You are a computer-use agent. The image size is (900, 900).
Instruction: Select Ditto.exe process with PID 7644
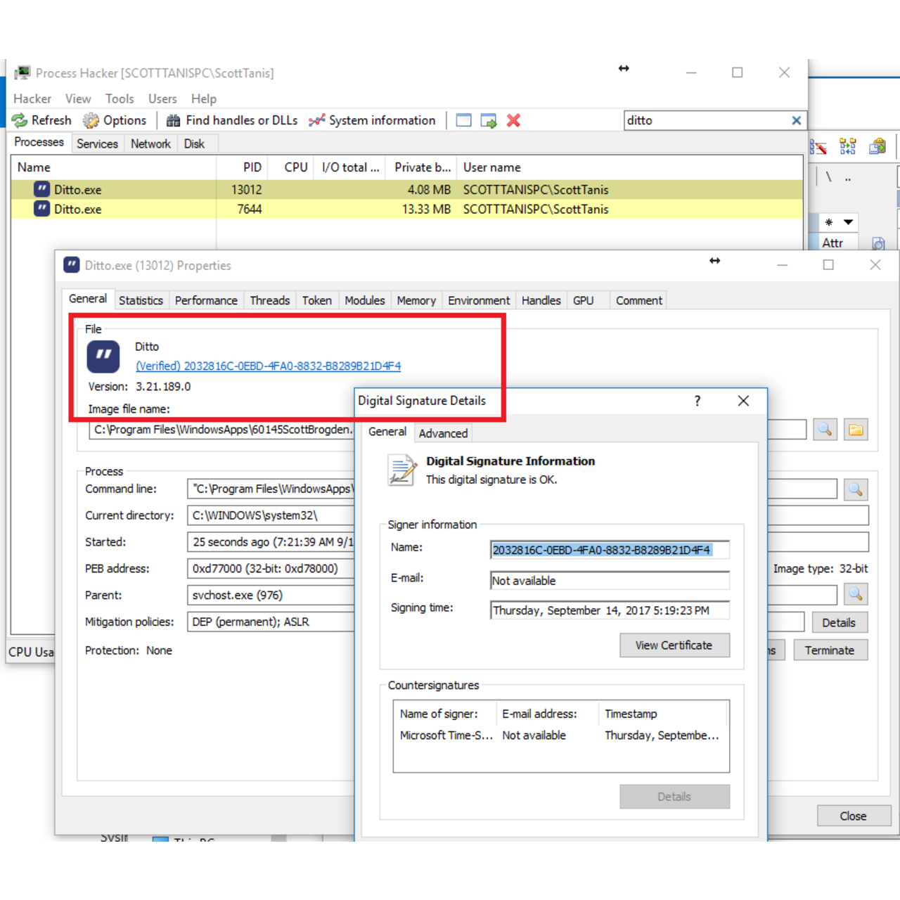(x=78, y=210)
